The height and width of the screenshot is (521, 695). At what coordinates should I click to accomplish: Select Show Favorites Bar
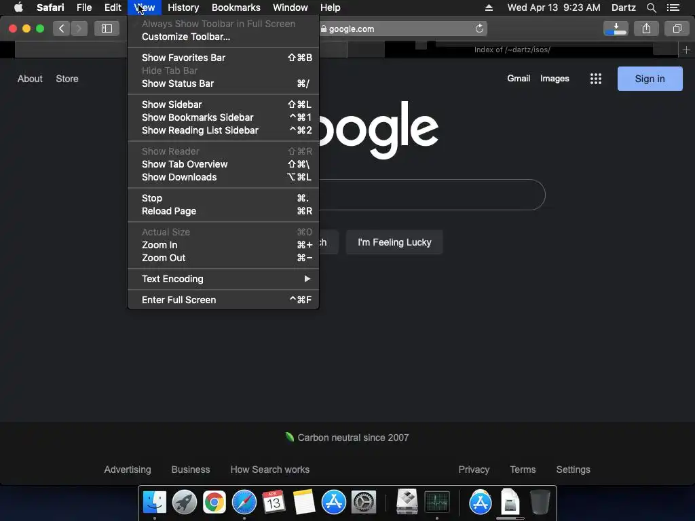pyautogui.click(x=223, y=58)
